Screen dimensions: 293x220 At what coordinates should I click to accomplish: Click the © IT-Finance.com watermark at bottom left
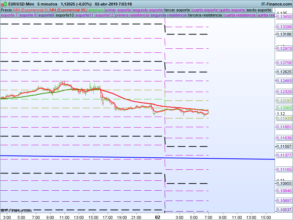(16, 210)
